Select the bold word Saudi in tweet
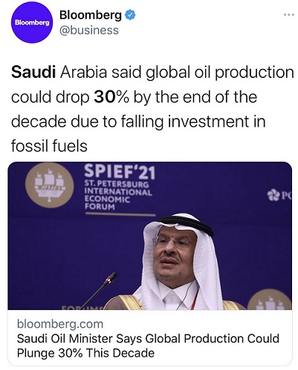The height and width of the screenshot is (370, 298). pos(33,72)
